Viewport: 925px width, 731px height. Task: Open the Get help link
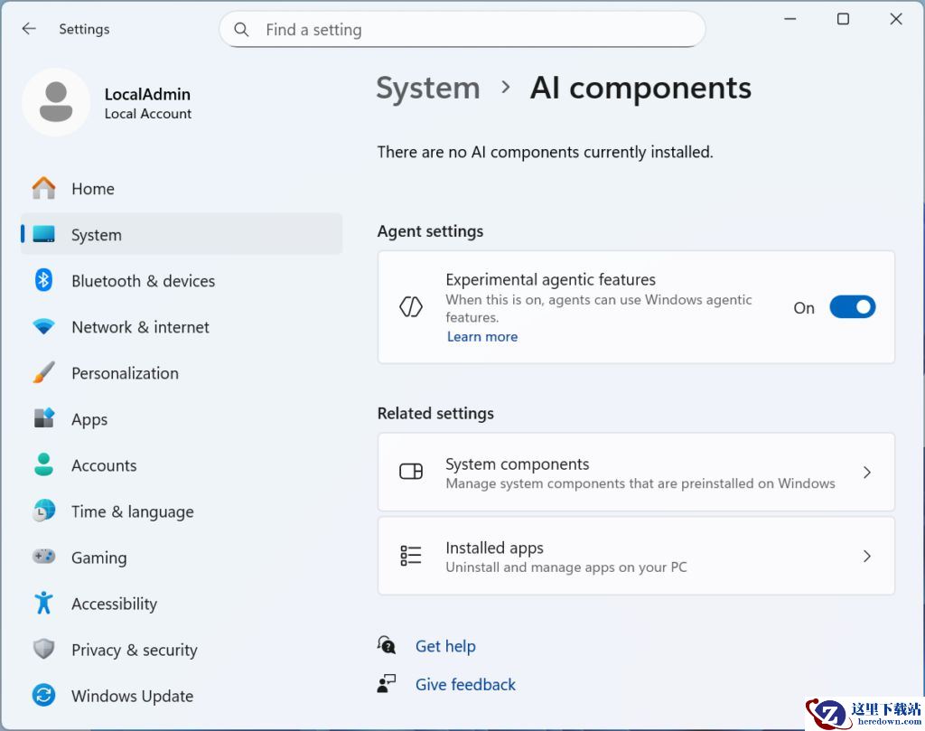point(445,646)
